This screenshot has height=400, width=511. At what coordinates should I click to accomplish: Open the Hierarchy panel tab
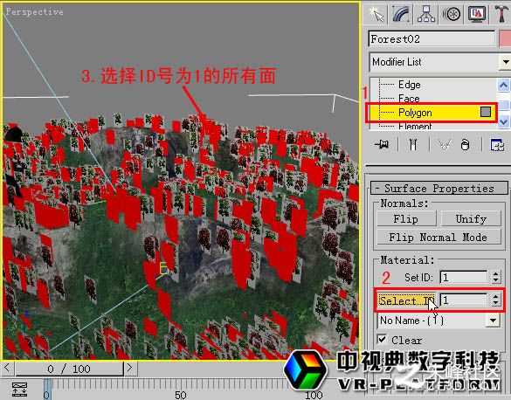click(426, 14)
